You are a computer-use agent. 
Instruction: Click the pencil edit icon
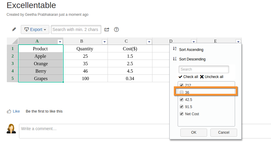coord(14,29)
